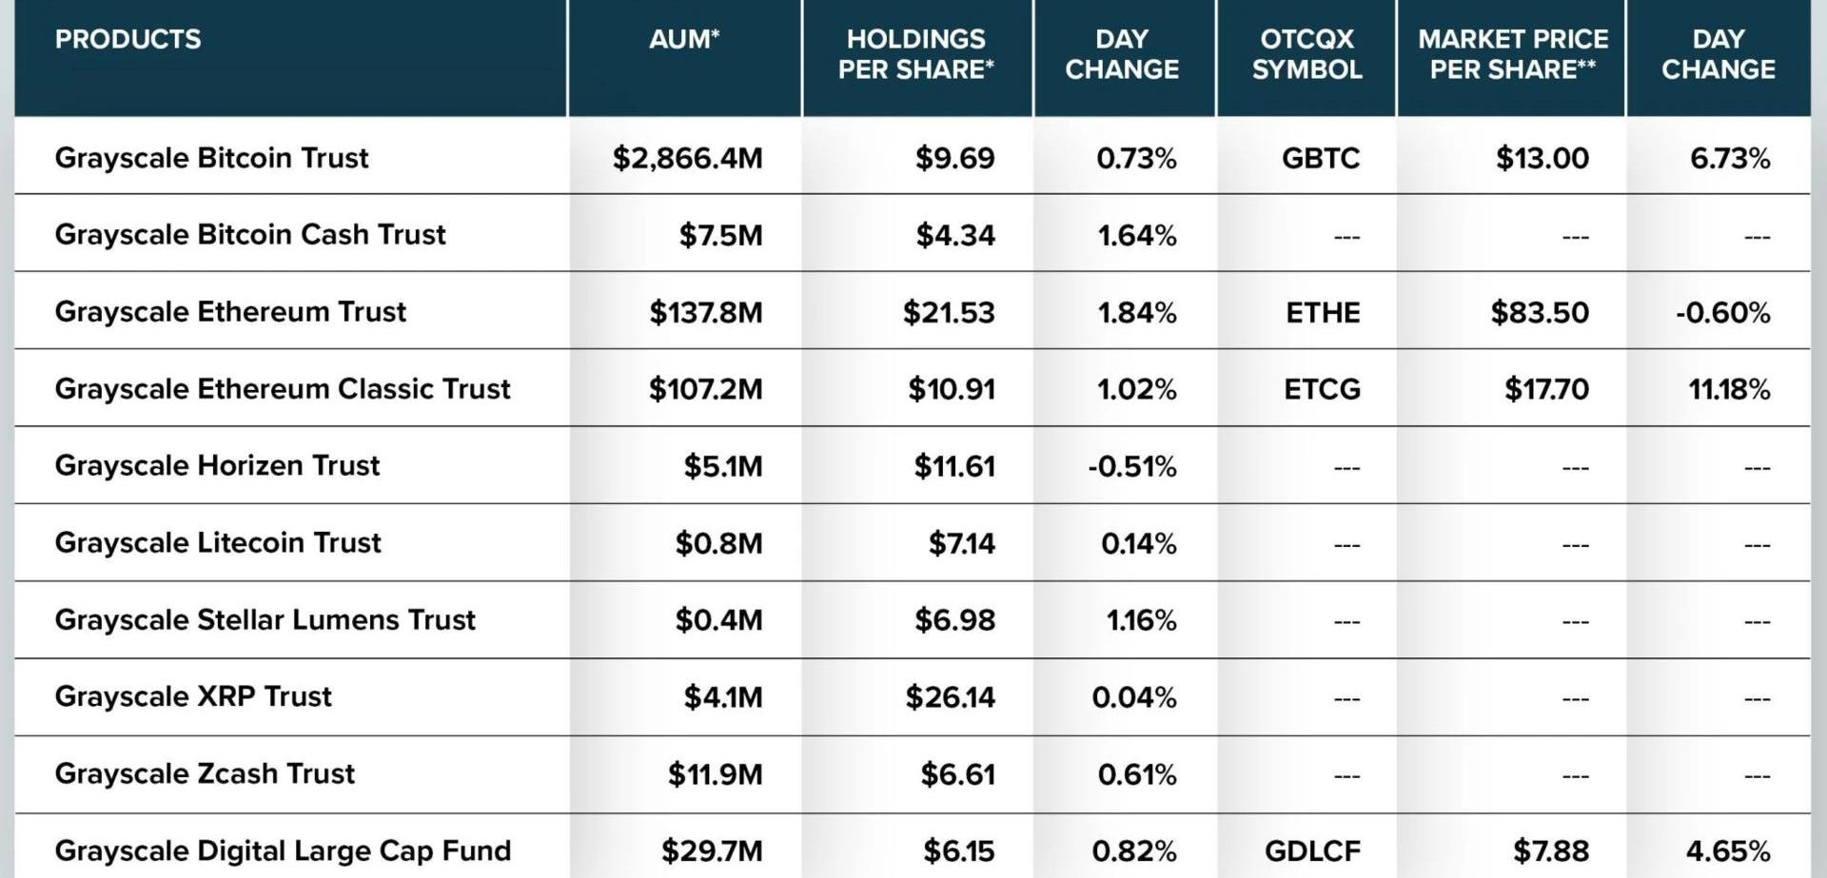Click Grayscale Horizen Trust name
Image resolution: width=1827 pixels, height=878 pixels.
click(x=217, y=465)
